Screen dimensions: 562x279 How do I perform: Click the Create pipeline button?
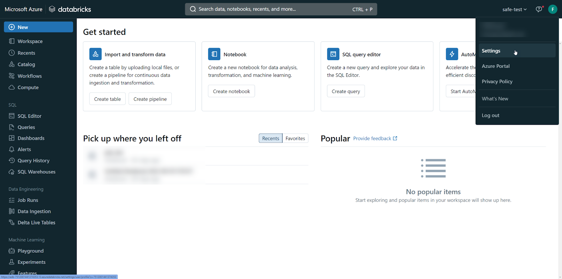point(150,99)
